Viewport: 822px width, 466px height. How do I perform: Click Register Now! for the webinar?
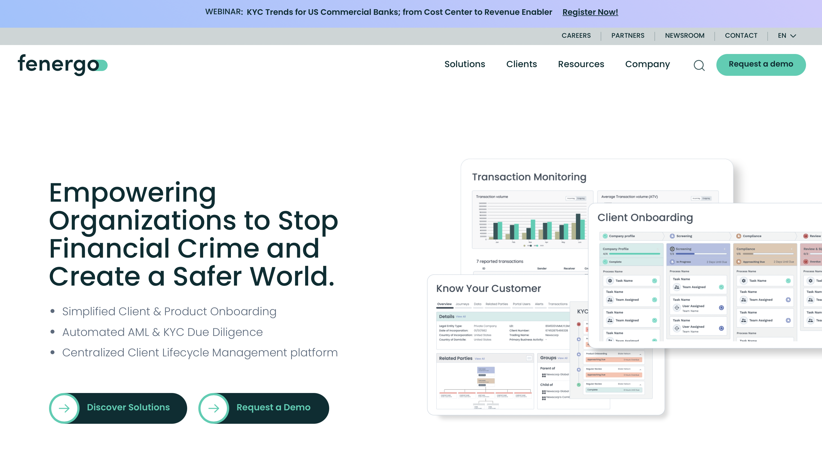[x=590, y=12]
